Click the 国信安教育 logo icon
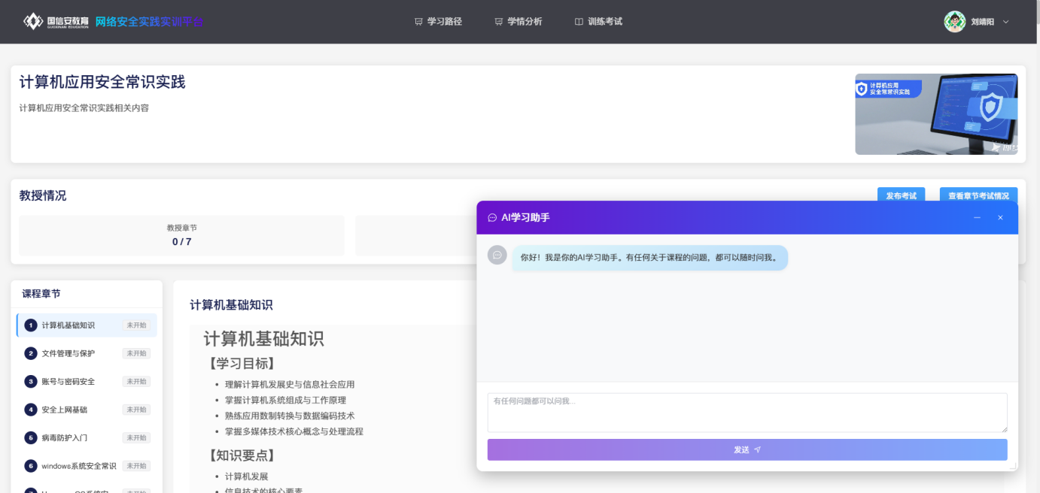1040x493 pixels. click(x=33, y=21)
